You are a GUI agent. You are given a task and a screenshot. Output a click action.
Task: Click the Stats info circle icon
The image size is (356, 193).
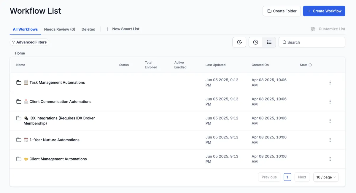tap(310, 65)
